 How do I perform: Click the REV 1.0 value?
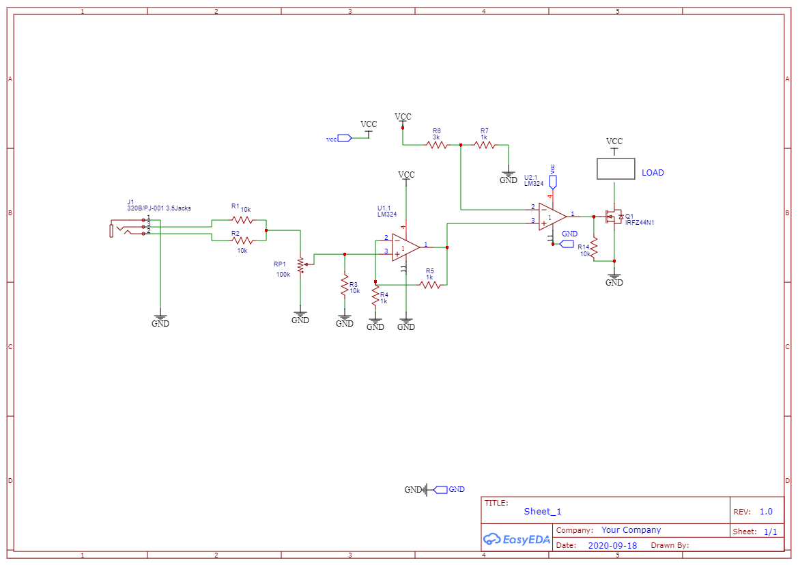tap(766, 512)
